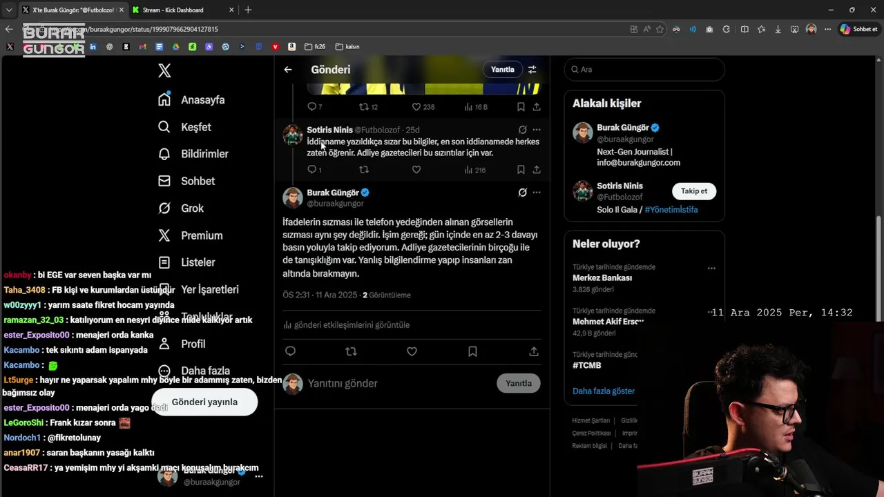
Task: Open more options for Merkez Bankası trend
Action: pyautogui.click(x=711, y=268)
